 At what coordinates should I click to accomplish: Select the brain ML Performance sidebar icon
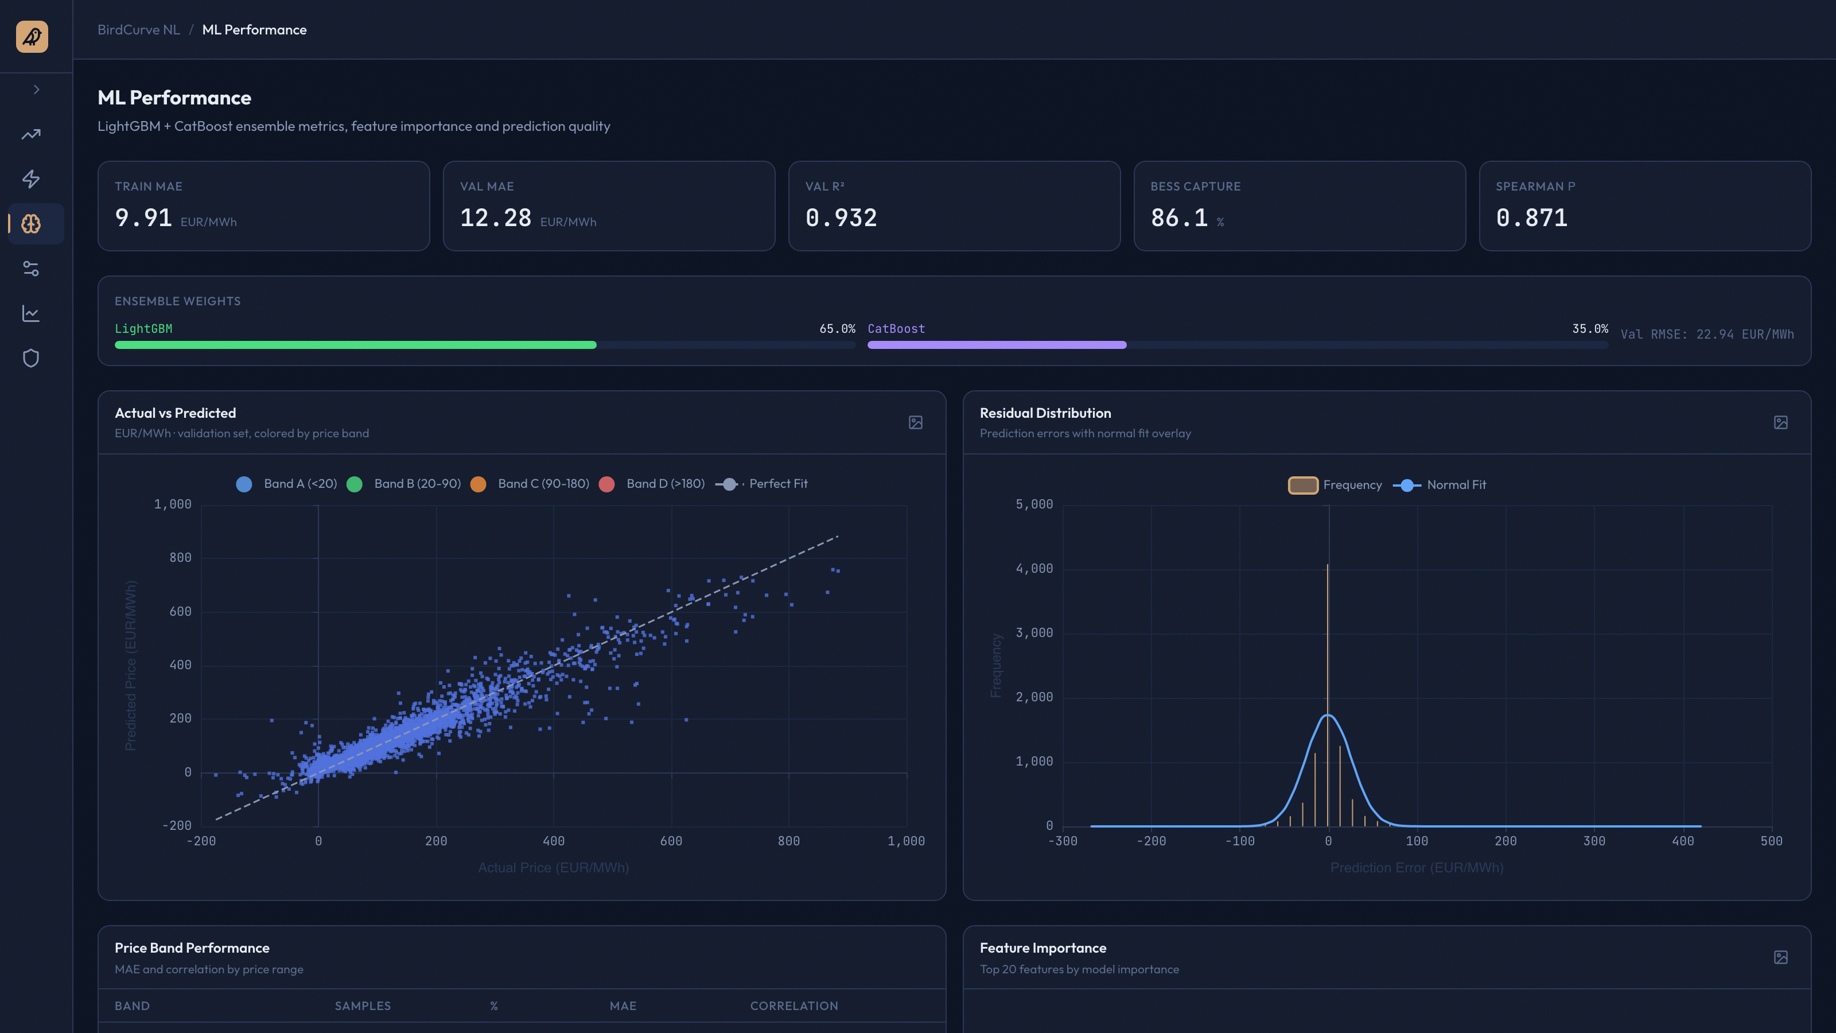(32, 224)
